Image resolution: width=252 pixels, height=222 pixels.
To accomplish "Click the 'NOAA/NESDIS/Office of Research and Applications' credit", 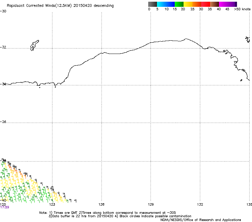I will click(201, 220).
